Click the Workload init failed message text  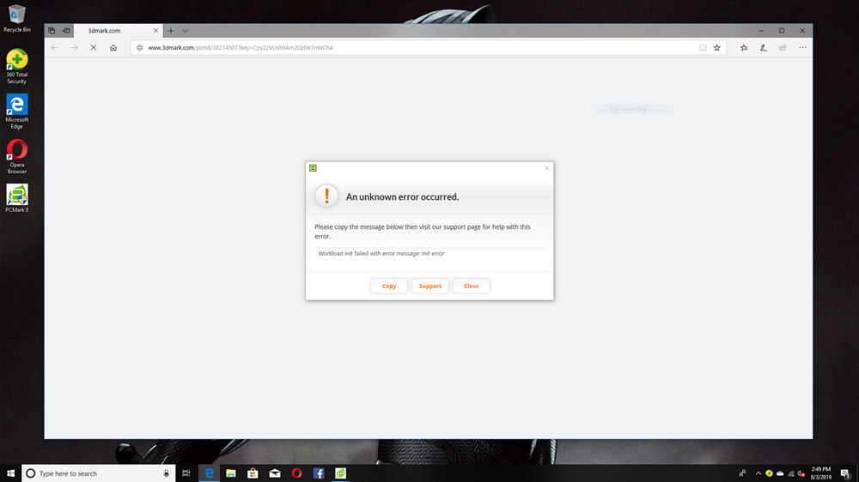pyautogui.click(x=381, y=253)
